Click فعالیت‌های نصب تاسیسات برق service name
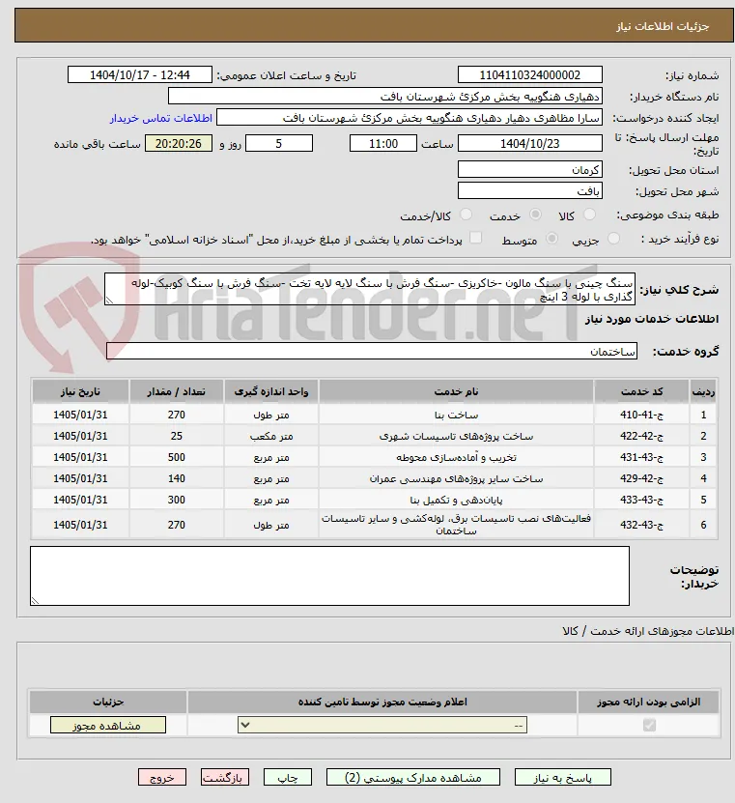The height and width of the screenshot is (803, 735). pyautogui.click(x=456, y=525)
